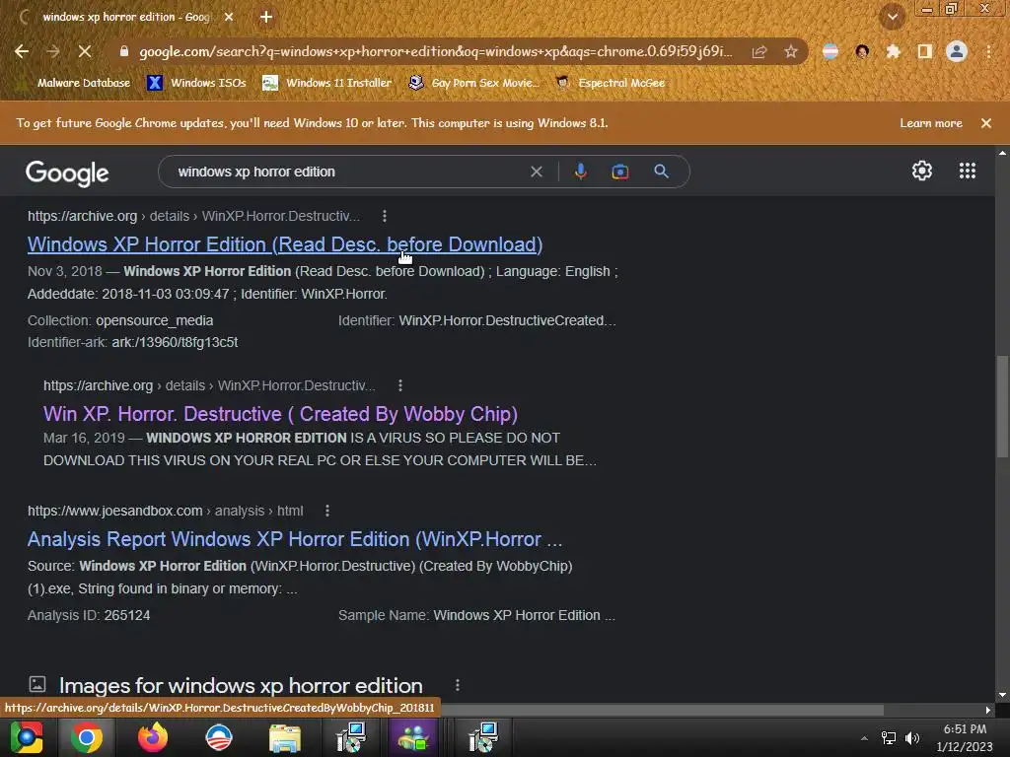
Task: Open the Espectral McGee bookmark
Action: 611,83
